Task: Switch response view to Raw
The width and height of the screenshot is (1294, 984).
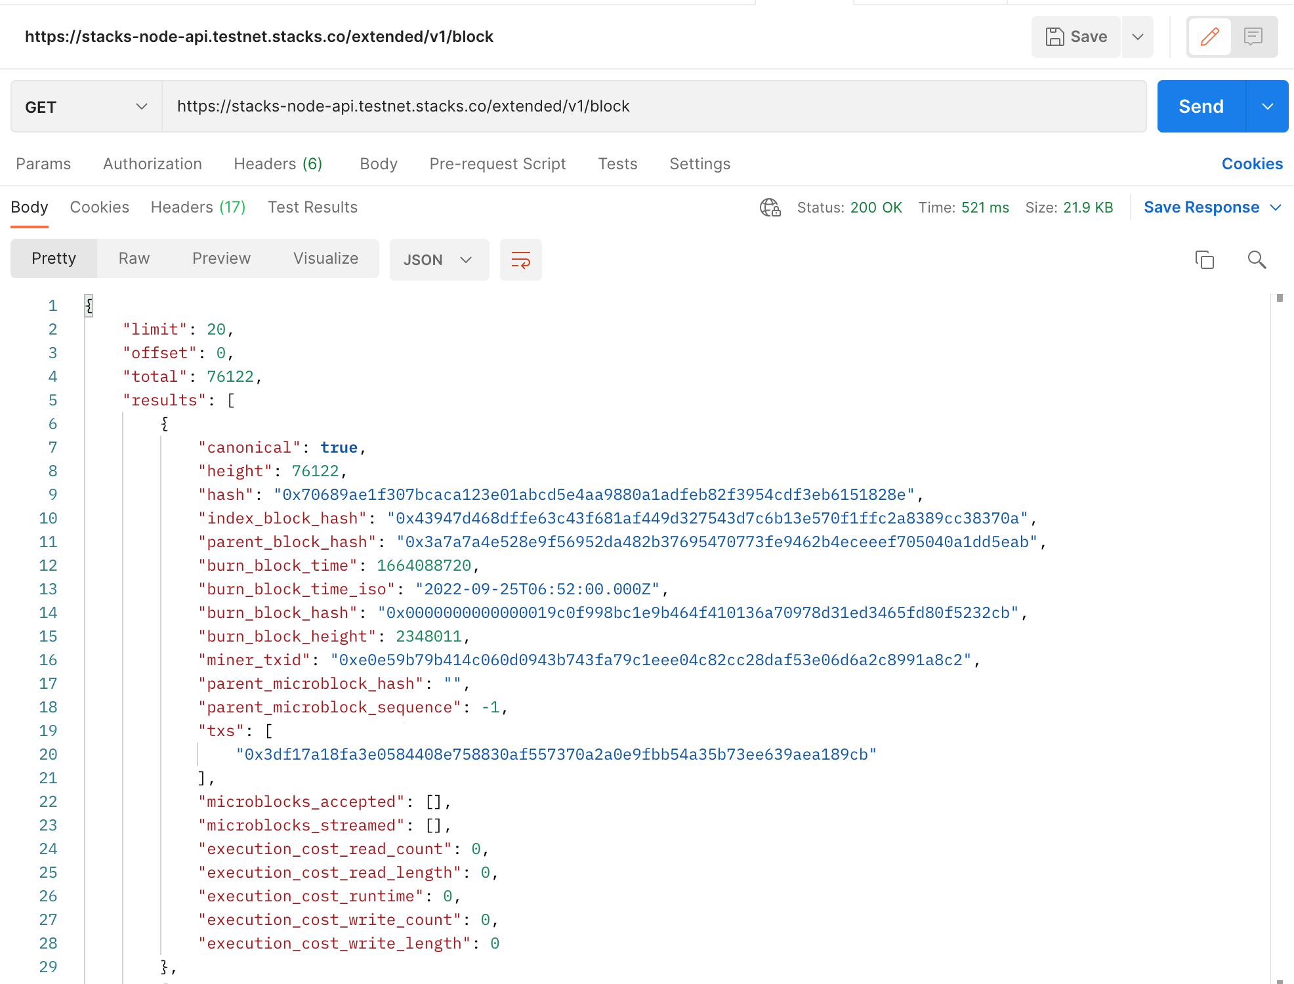Action: tap(134, 258)
